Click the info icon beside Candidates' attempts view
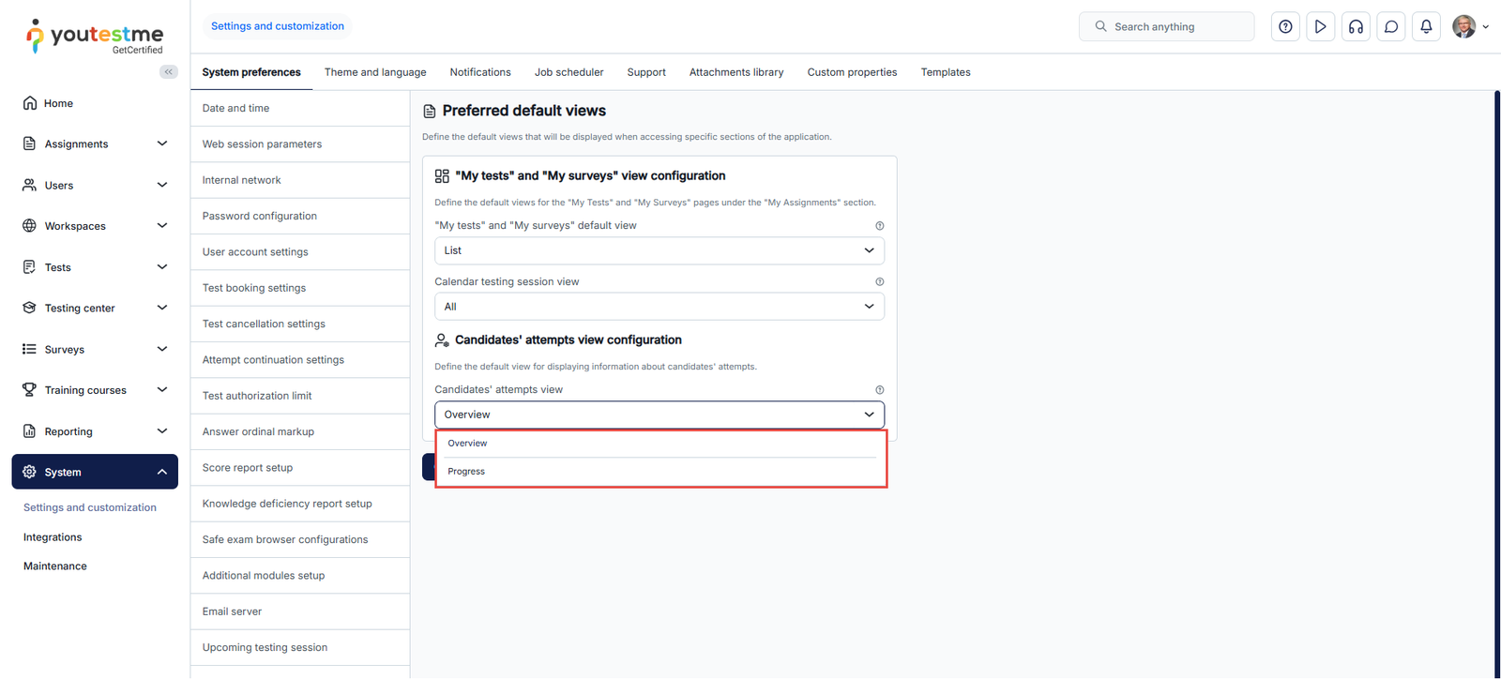Image resolution: width=1501 pixels, height=679 pixels. pyautogui.click(x=879, y=390)
